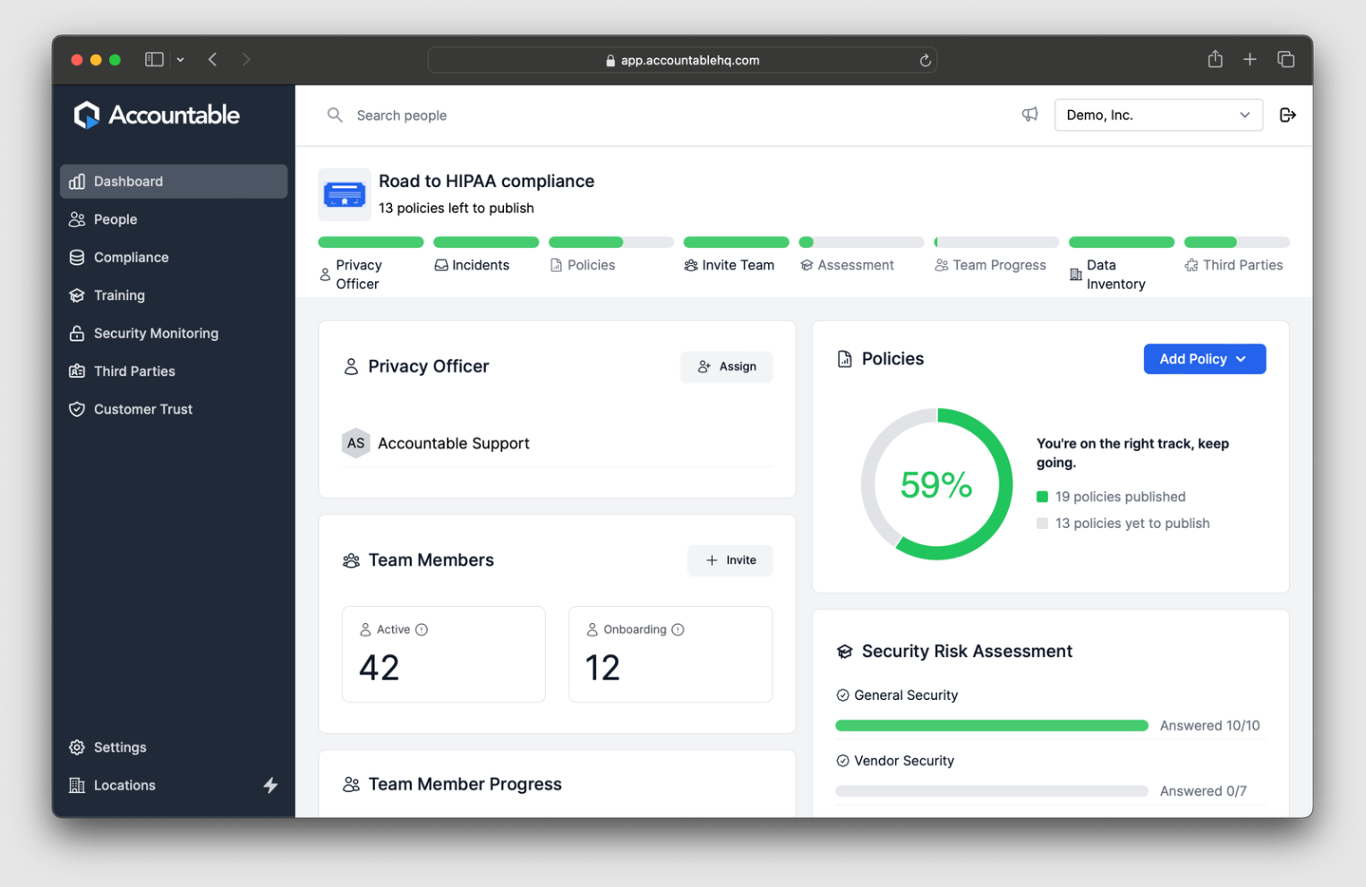
Task: Click Vendor Security check icon
Action: pos(842,761)
